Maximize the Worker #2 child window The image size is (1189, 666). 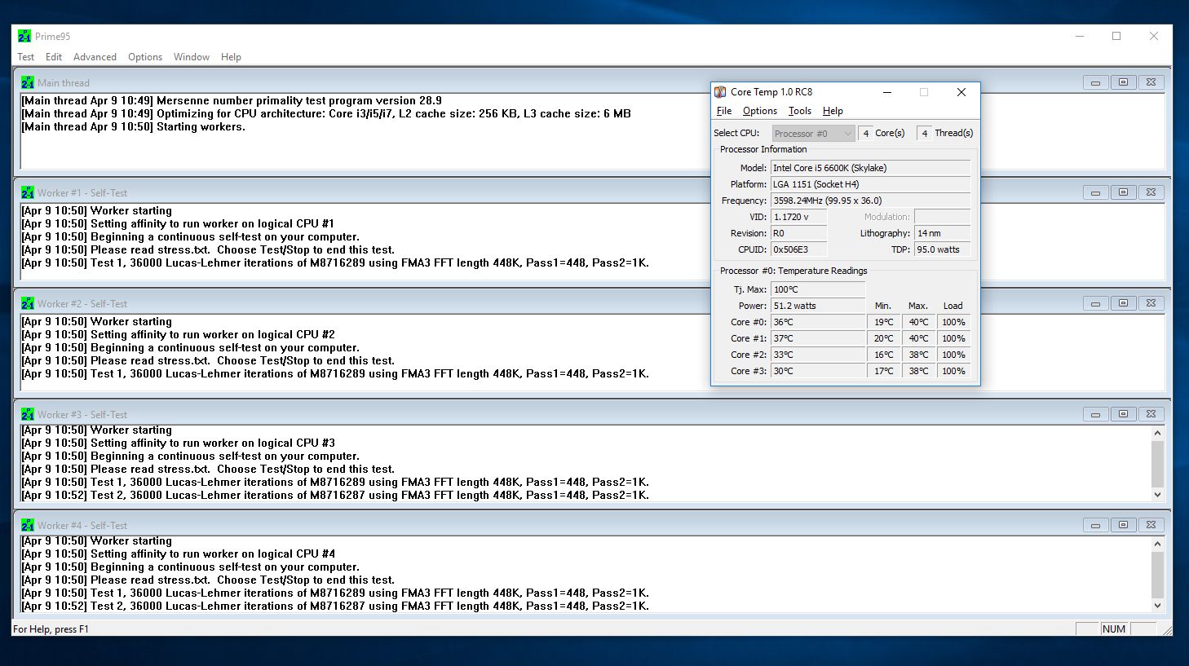tap(1123, 303)
